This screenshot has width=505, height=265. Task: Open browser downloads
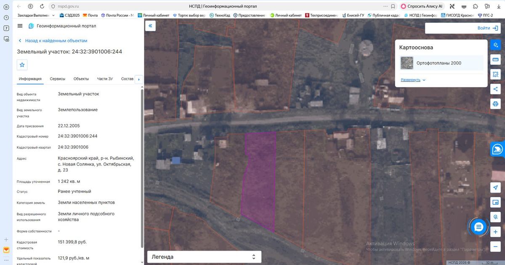(x=498, y=6)
